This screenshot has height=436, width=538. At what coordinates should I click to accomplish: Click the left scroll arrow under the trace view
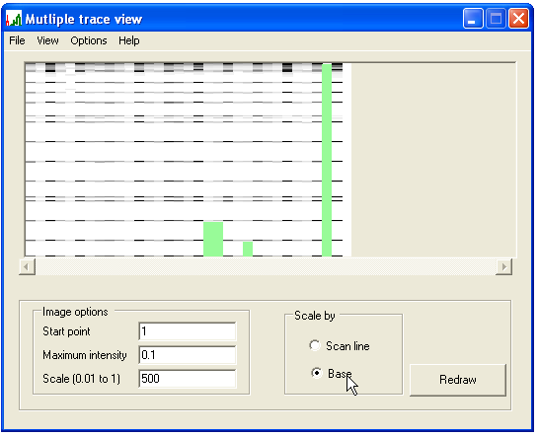tap(27, 266)
